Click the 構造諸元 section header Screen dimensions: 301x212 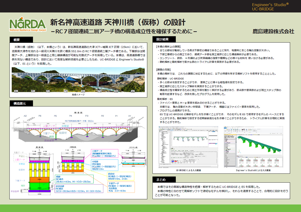21,104
